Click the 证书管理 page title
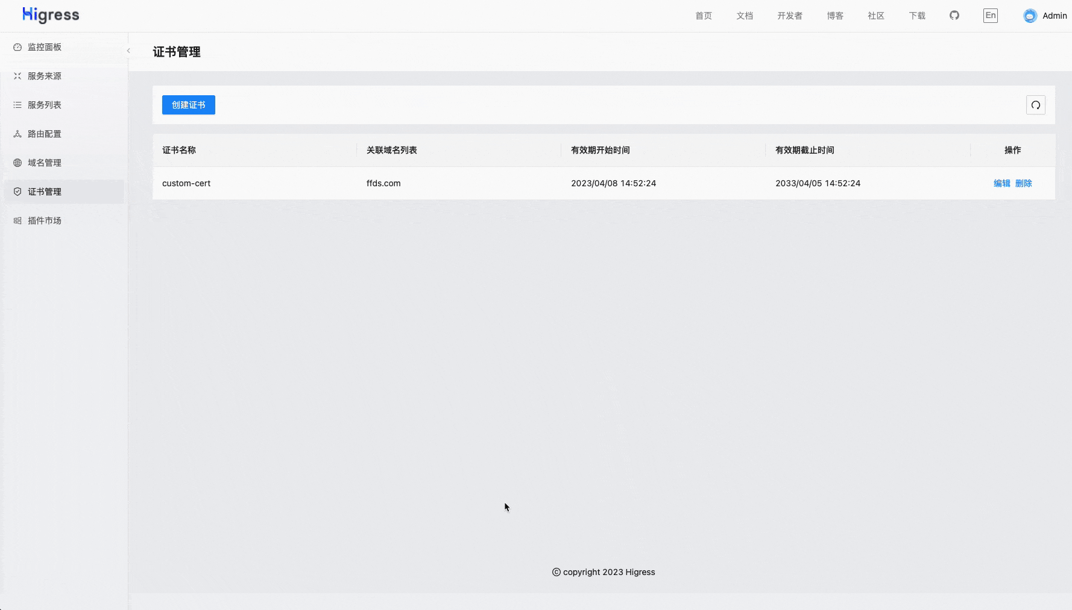Viewport: 1072px width, 610px height. click(177, 52)
